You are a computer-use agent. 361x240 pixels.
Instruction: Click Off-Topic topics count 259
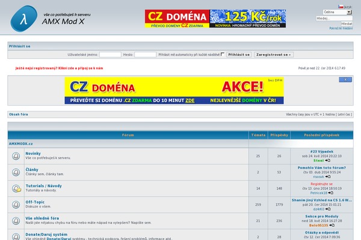pos(258,205)
